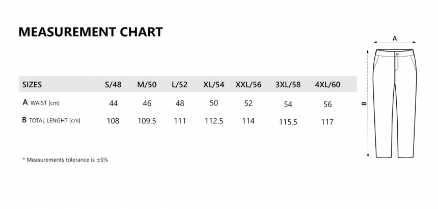Image resolution: width=438 pixels, height=209 pixels.
Task: Click the SIZES header label
Action: [x=32, y=85]
